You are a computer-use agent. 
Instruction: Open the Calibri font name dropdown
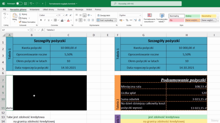[57, 15]
